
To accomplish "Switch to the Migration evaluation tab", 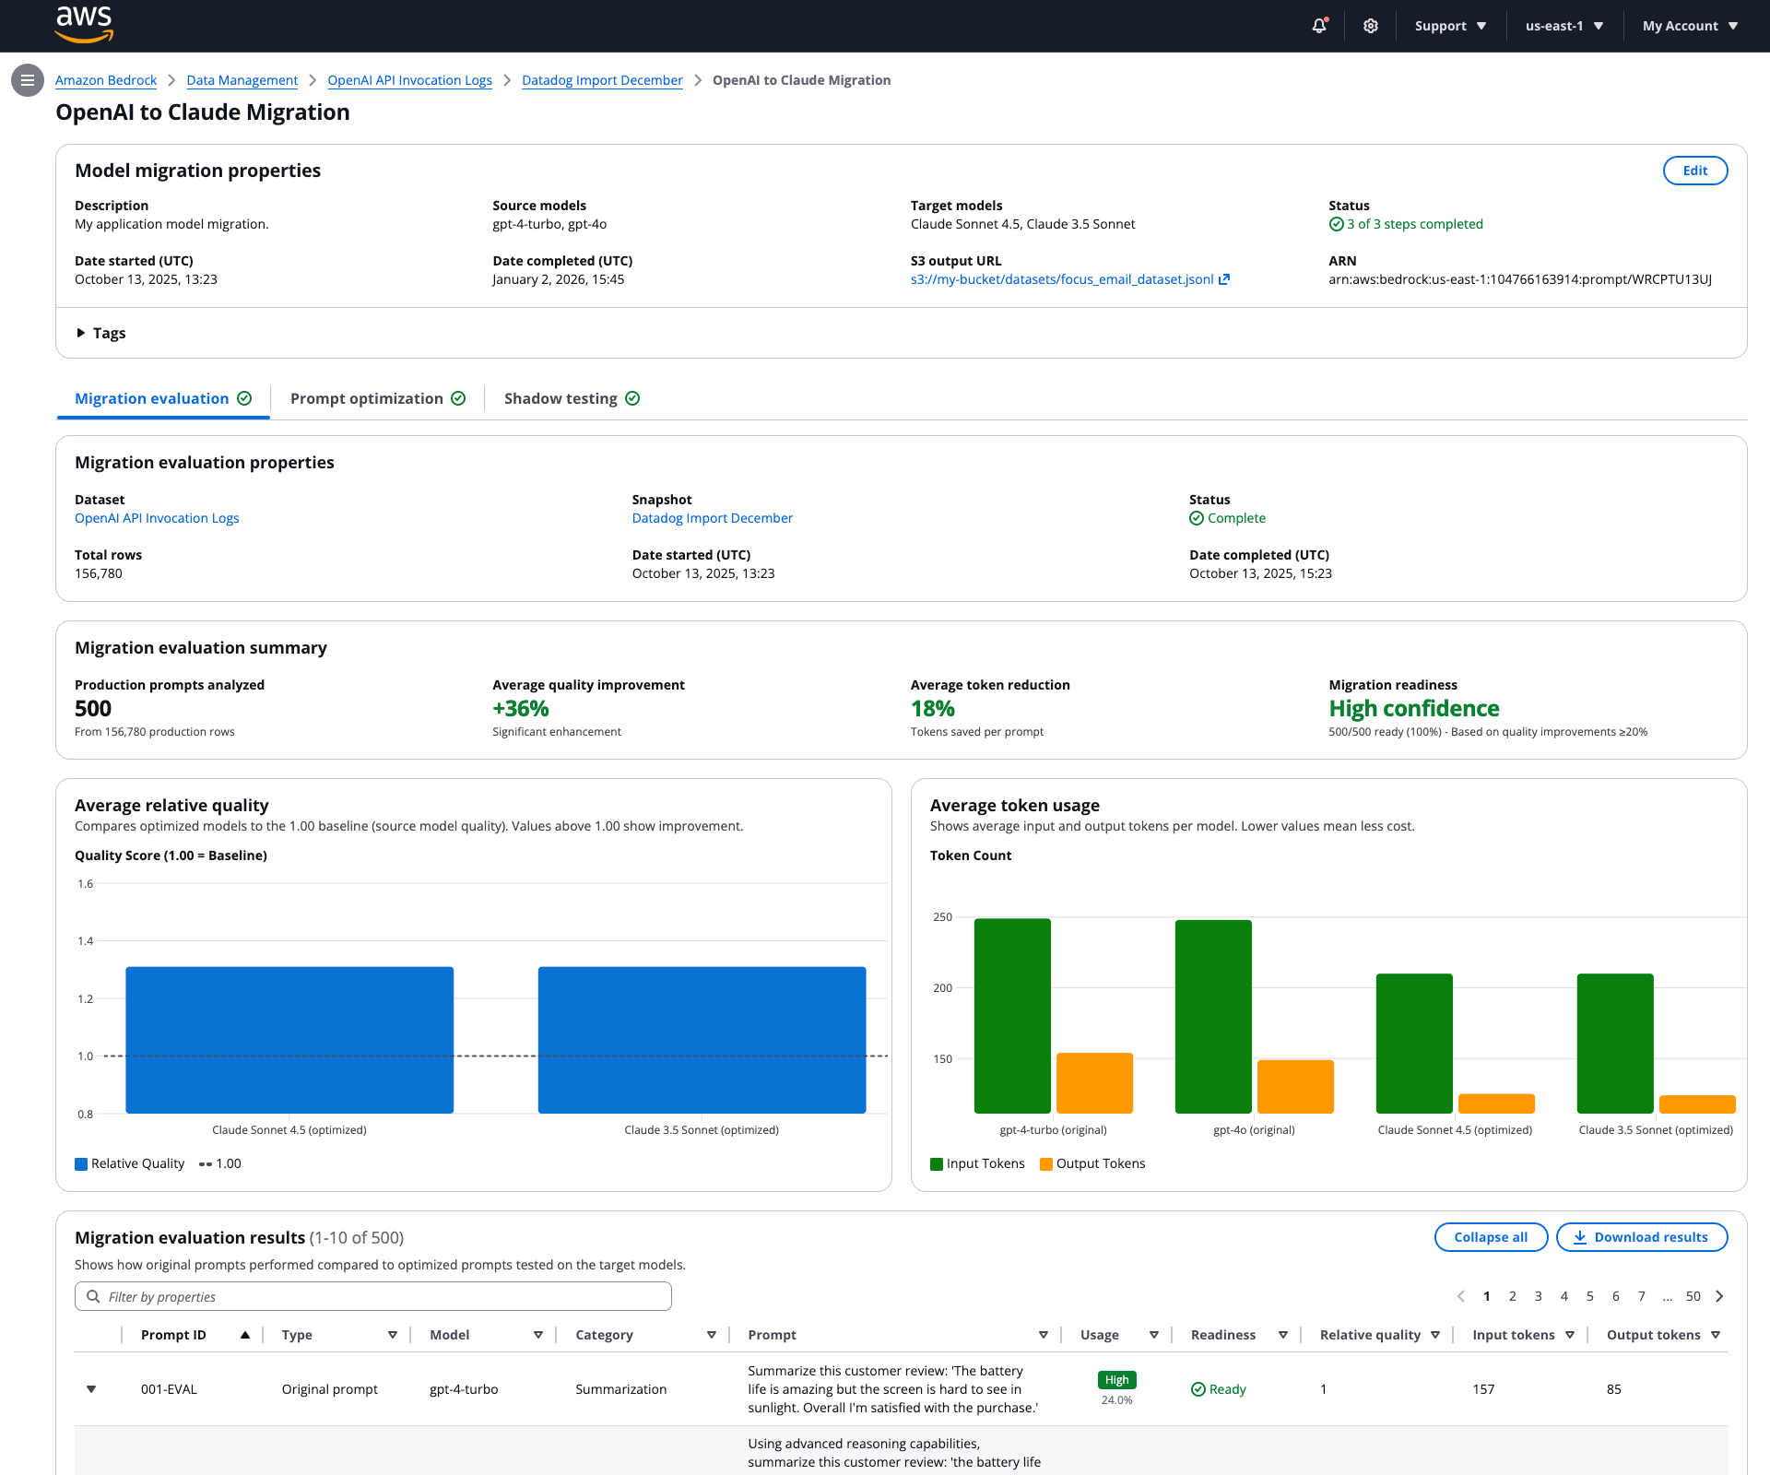I will point(163,399).
